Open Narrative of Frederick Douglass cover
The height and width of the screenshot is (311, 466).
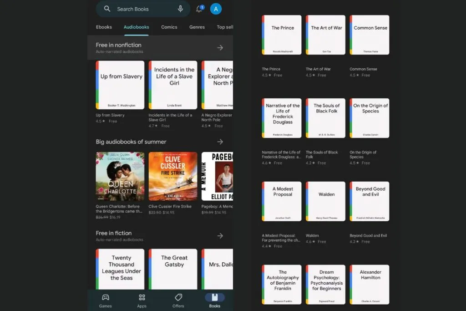coord(282,118)
